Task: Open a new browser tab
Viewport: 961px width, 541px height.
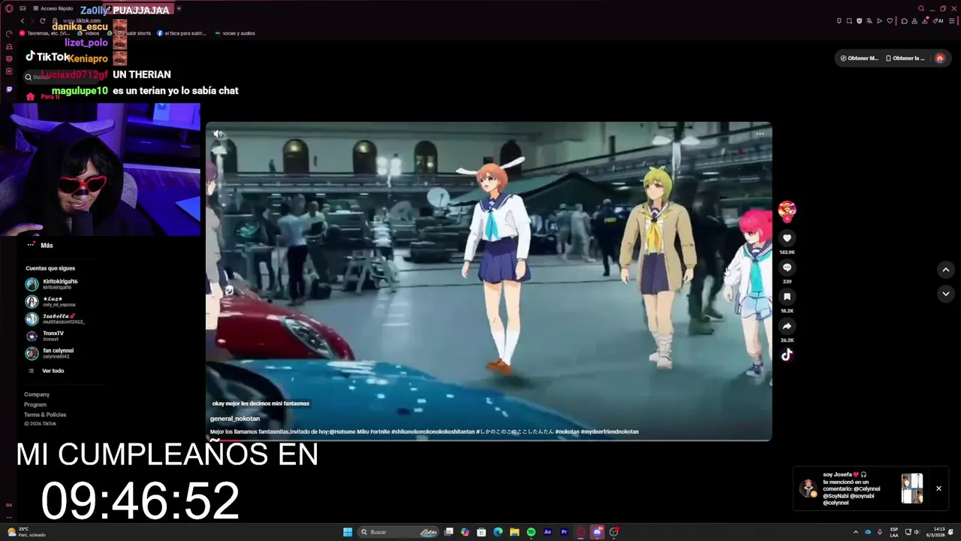Action: tap(179, 8)
